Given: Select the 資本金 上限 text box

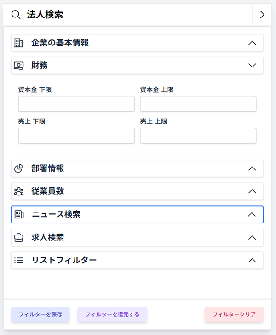Looking at the screenshot, I should 198,104.
